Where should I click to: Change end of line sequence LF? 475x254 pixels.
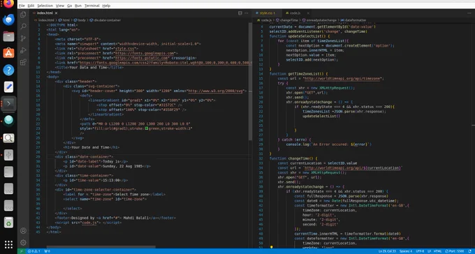tap(429, 251)
